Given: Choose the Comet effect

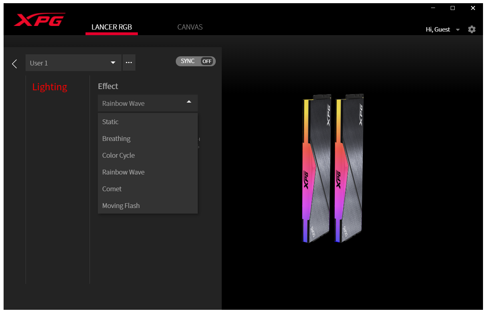Looking at the screenshot, I should pos(148,189).
